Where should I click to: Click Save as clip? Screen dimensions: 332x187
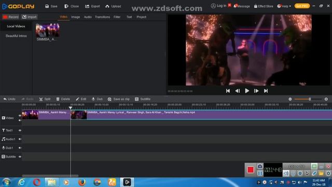coord(119,99)
